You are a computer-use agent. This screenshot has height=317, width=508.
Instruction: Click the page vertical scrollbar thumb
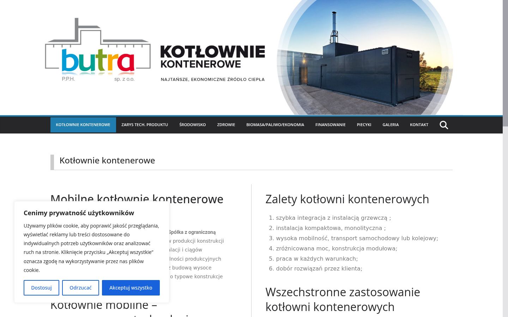pos(505,63)
